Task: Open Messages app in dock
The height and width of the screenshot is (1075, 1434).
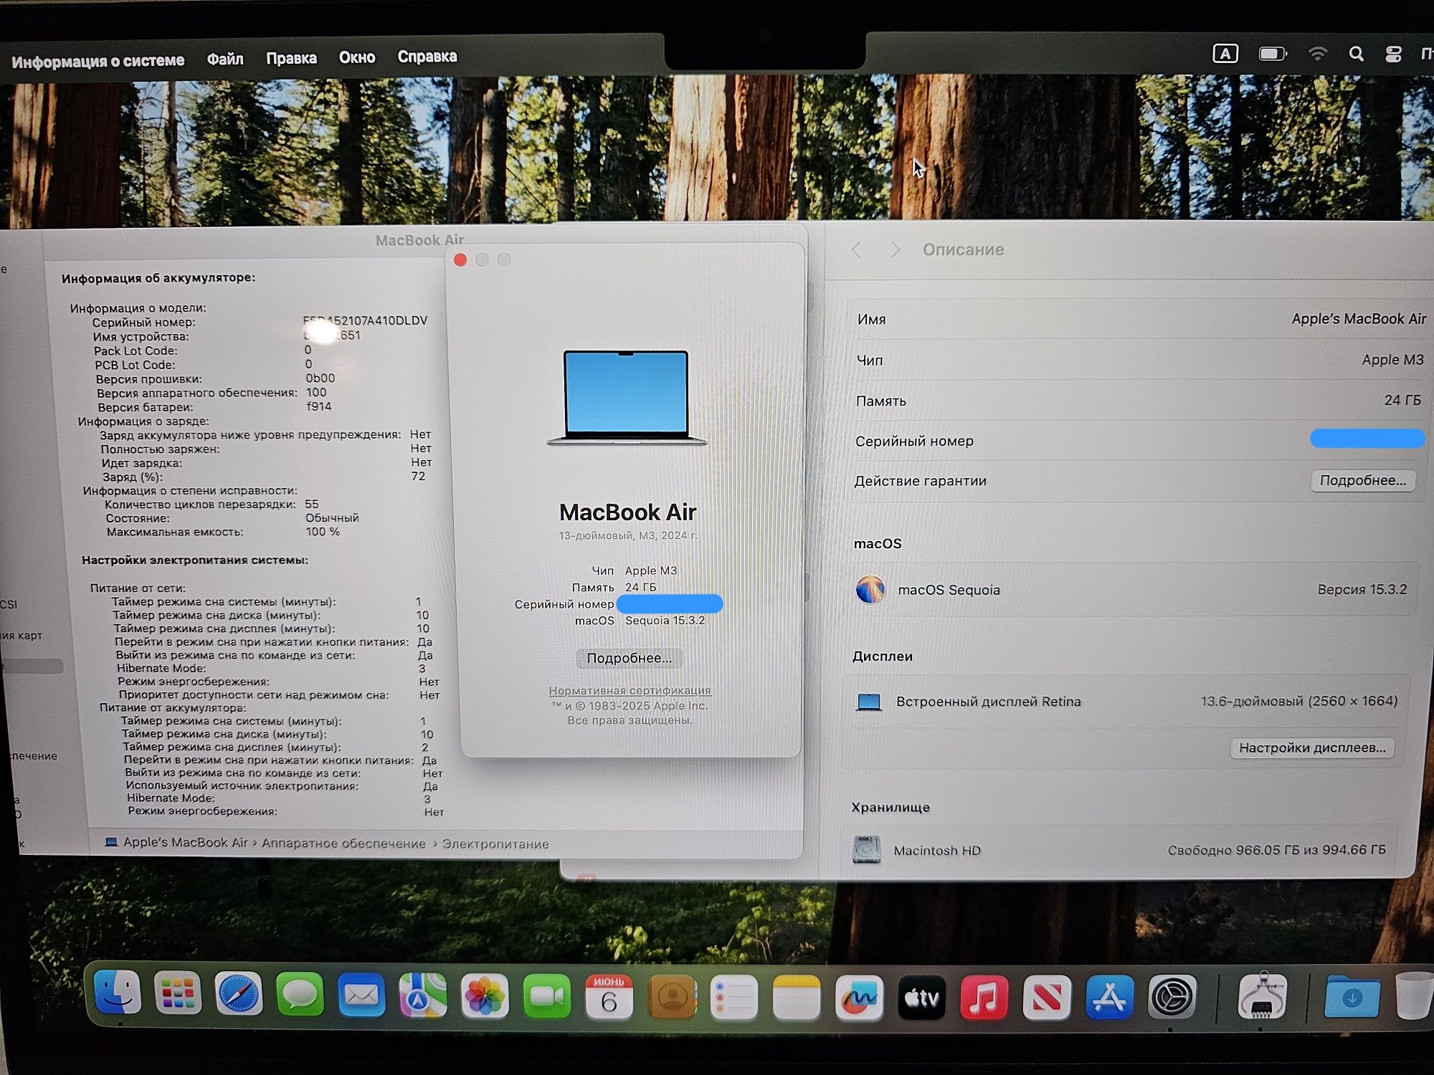Action: [x=300, y=995]
